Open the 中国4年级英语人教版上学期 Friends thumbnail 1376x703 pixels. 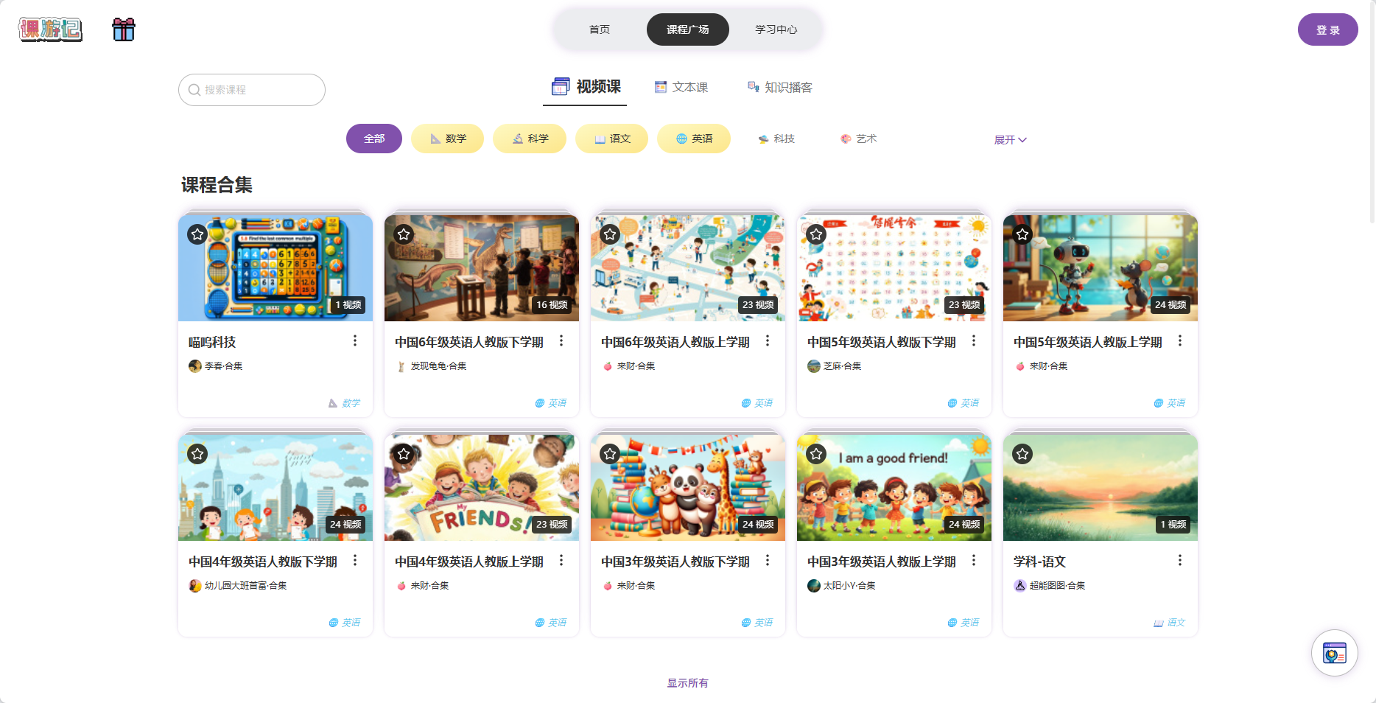tap(482, 488)
